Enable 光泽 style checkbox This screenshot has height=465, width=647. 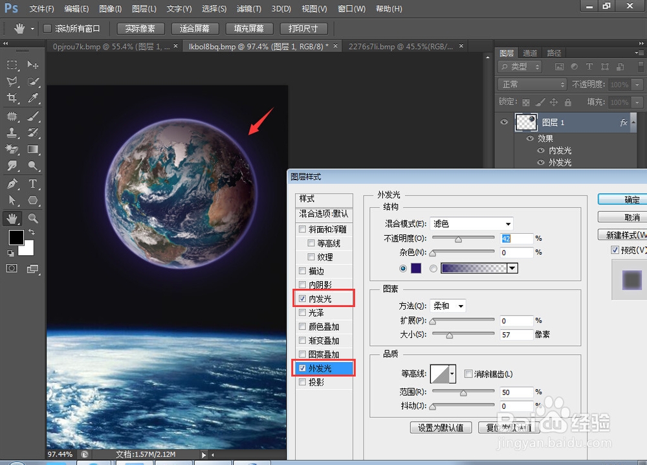click(x=302, y=313)
